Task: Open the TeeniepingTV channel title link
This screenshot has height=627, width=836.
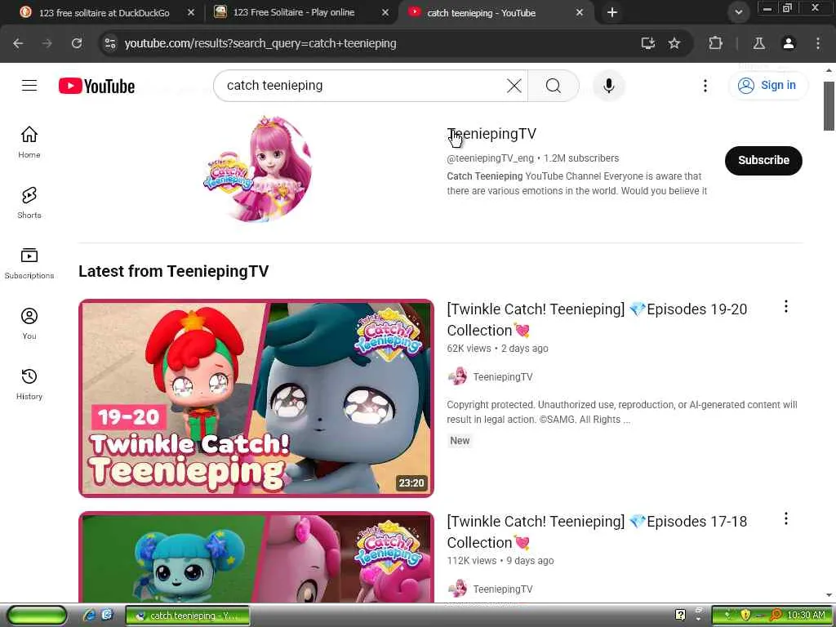Action: [491, 134]
